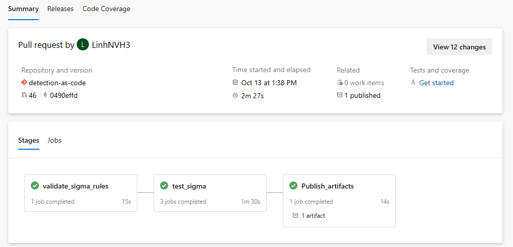The image size is (513, 247).
Task: Click the work items icon
Action: point(340,83)
